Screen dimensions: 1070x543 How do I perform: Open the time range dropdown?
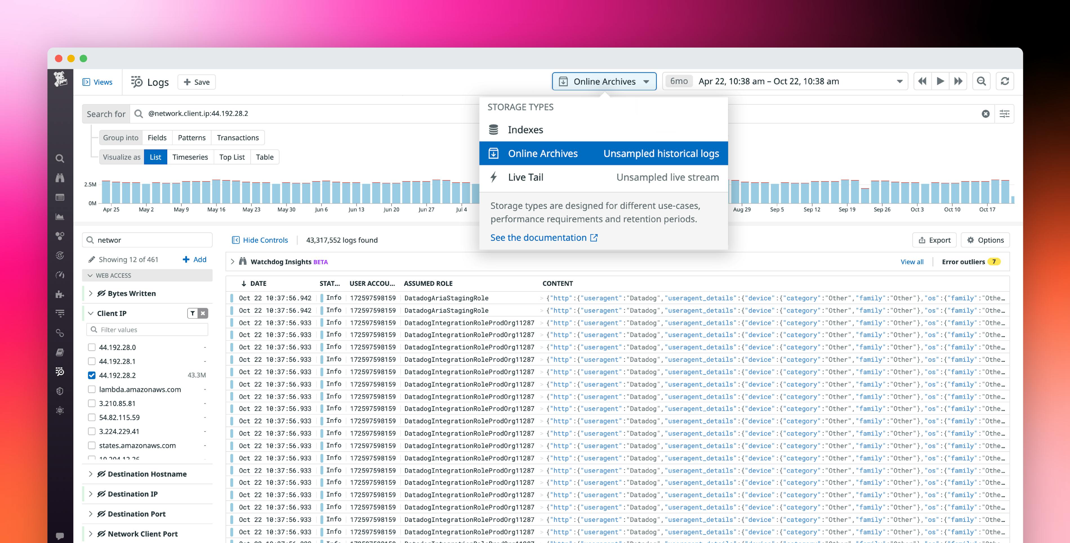(899, 81)
